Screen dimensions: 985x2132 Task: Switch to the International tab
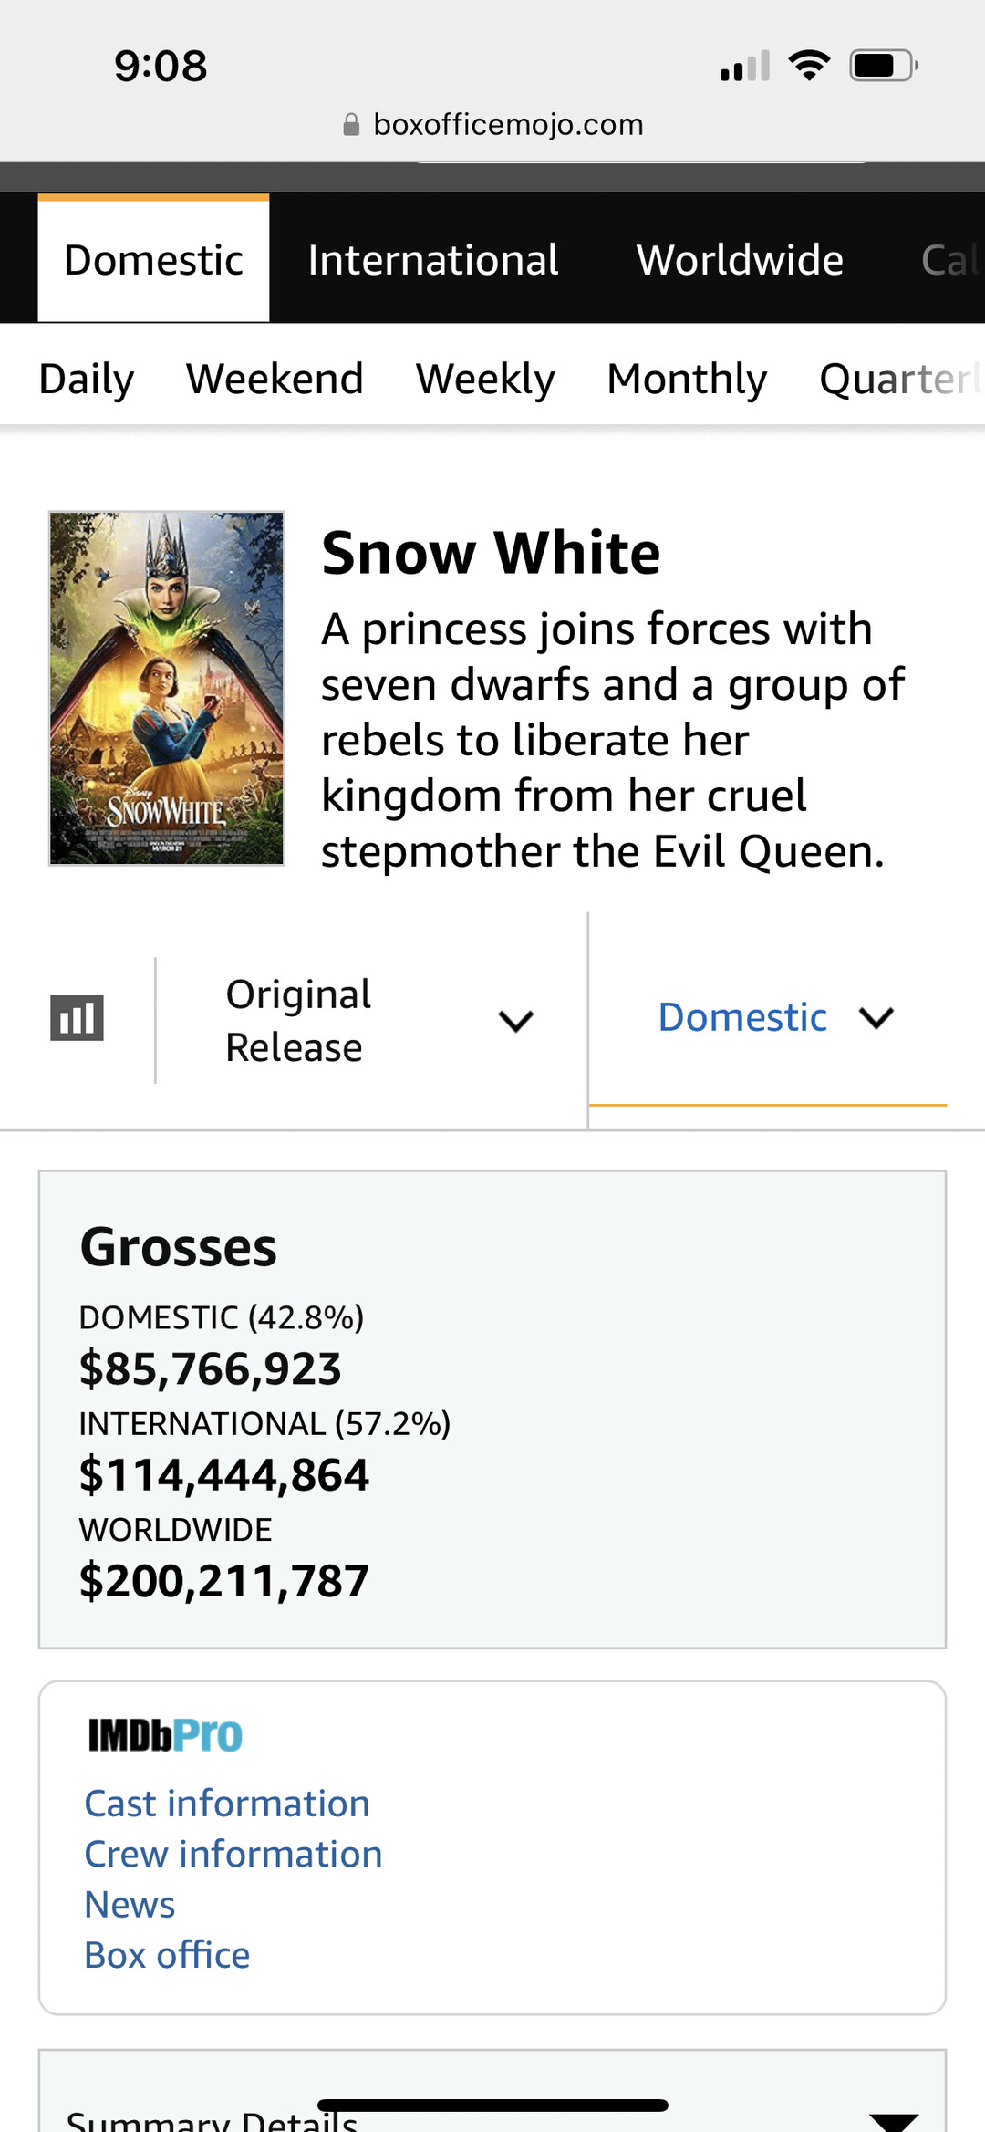[433, 260]
